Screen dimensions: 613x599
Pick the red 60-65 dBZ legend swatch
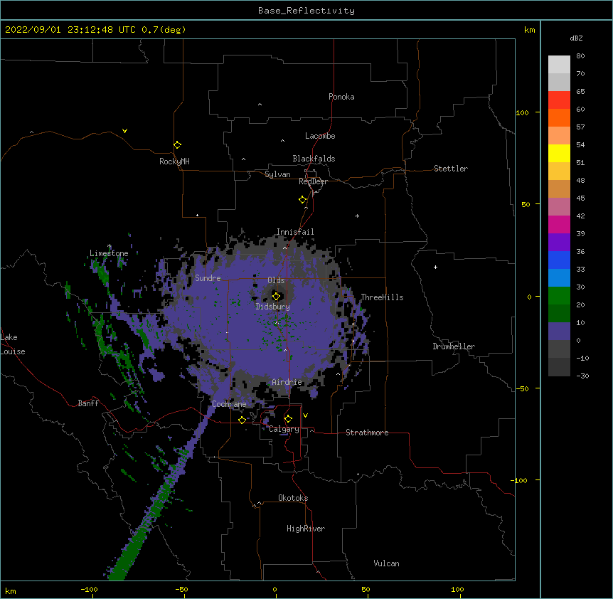click(x=559, y=100)
